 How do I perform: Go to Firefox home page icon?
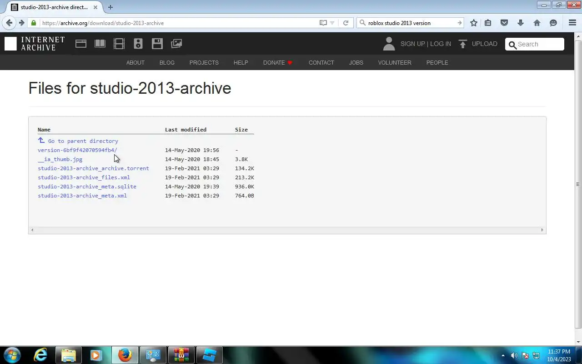pos(537,23)
